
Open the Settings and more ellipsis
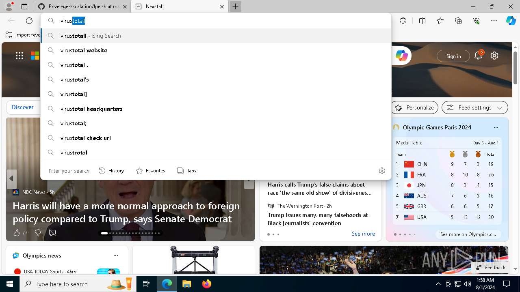click(x=494, y=21)
